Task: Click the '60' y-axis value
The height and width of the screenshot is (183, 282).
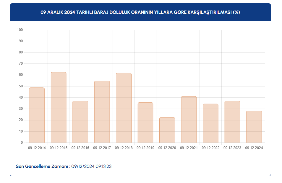Action: [x=21, y=75]
